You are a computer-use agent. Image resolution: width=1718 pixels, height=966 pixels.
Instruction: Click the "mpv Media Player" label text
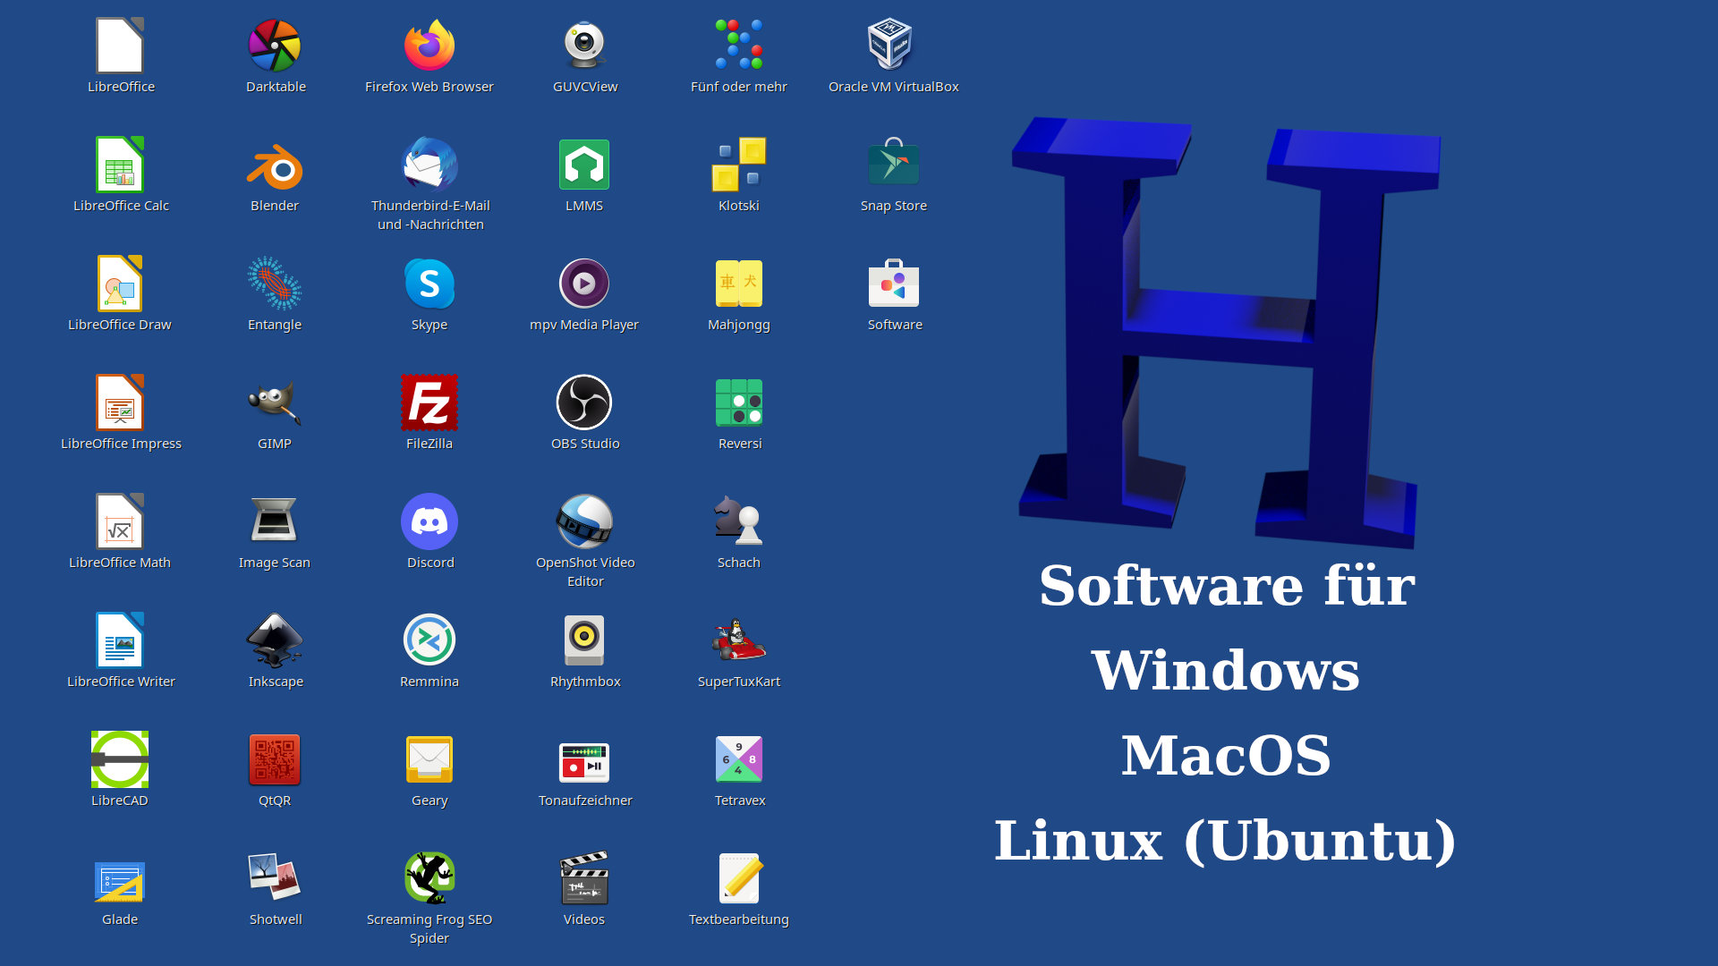[584, 325]
